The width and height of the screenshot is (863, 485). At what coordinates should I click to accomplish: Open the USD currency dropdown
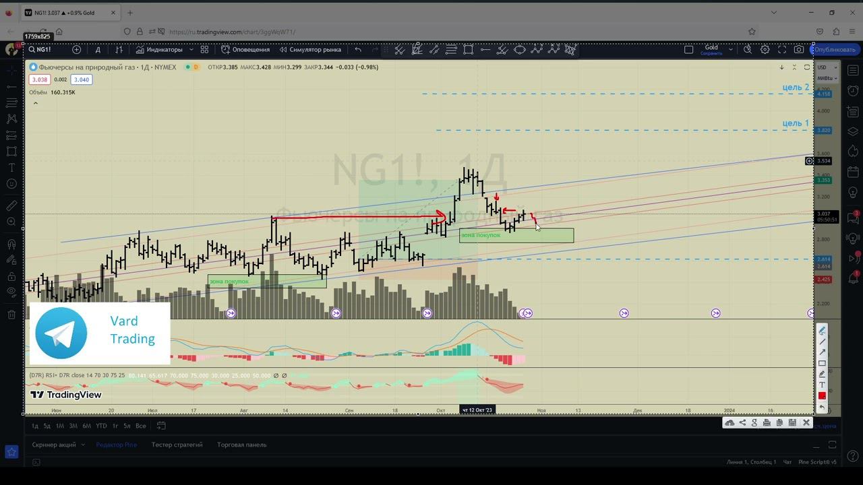827,67
